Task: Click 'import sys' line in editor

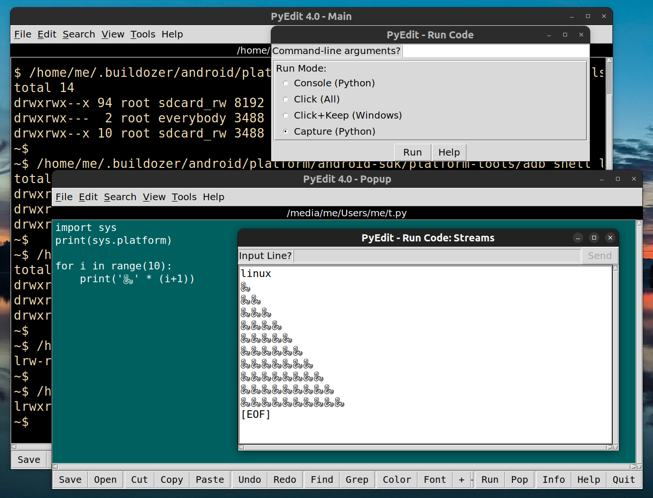Action: (86, 228)
